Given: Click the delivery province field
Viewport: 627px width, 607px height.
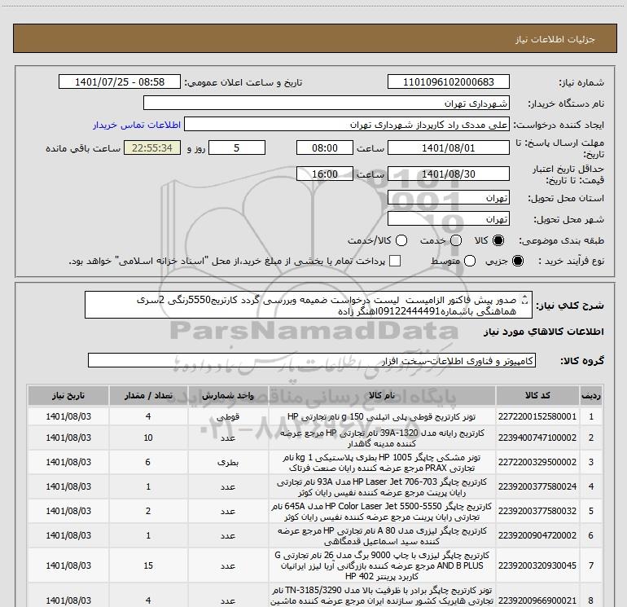Looking at the screenshot, I should (448, 197).
